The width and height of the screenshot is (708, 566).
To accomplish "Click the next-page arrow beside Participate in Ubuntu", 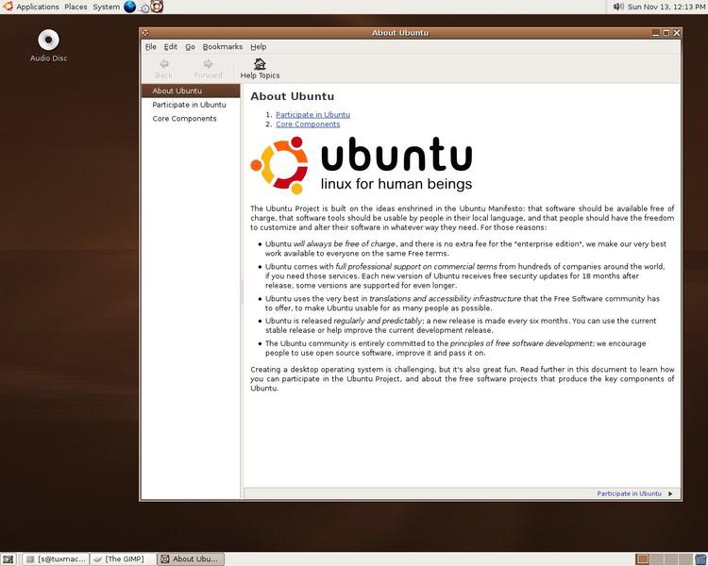I will 670,493.
